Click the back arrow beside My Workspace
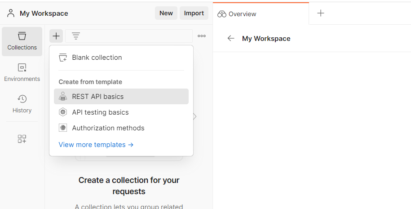 click(x=231, y=39)
